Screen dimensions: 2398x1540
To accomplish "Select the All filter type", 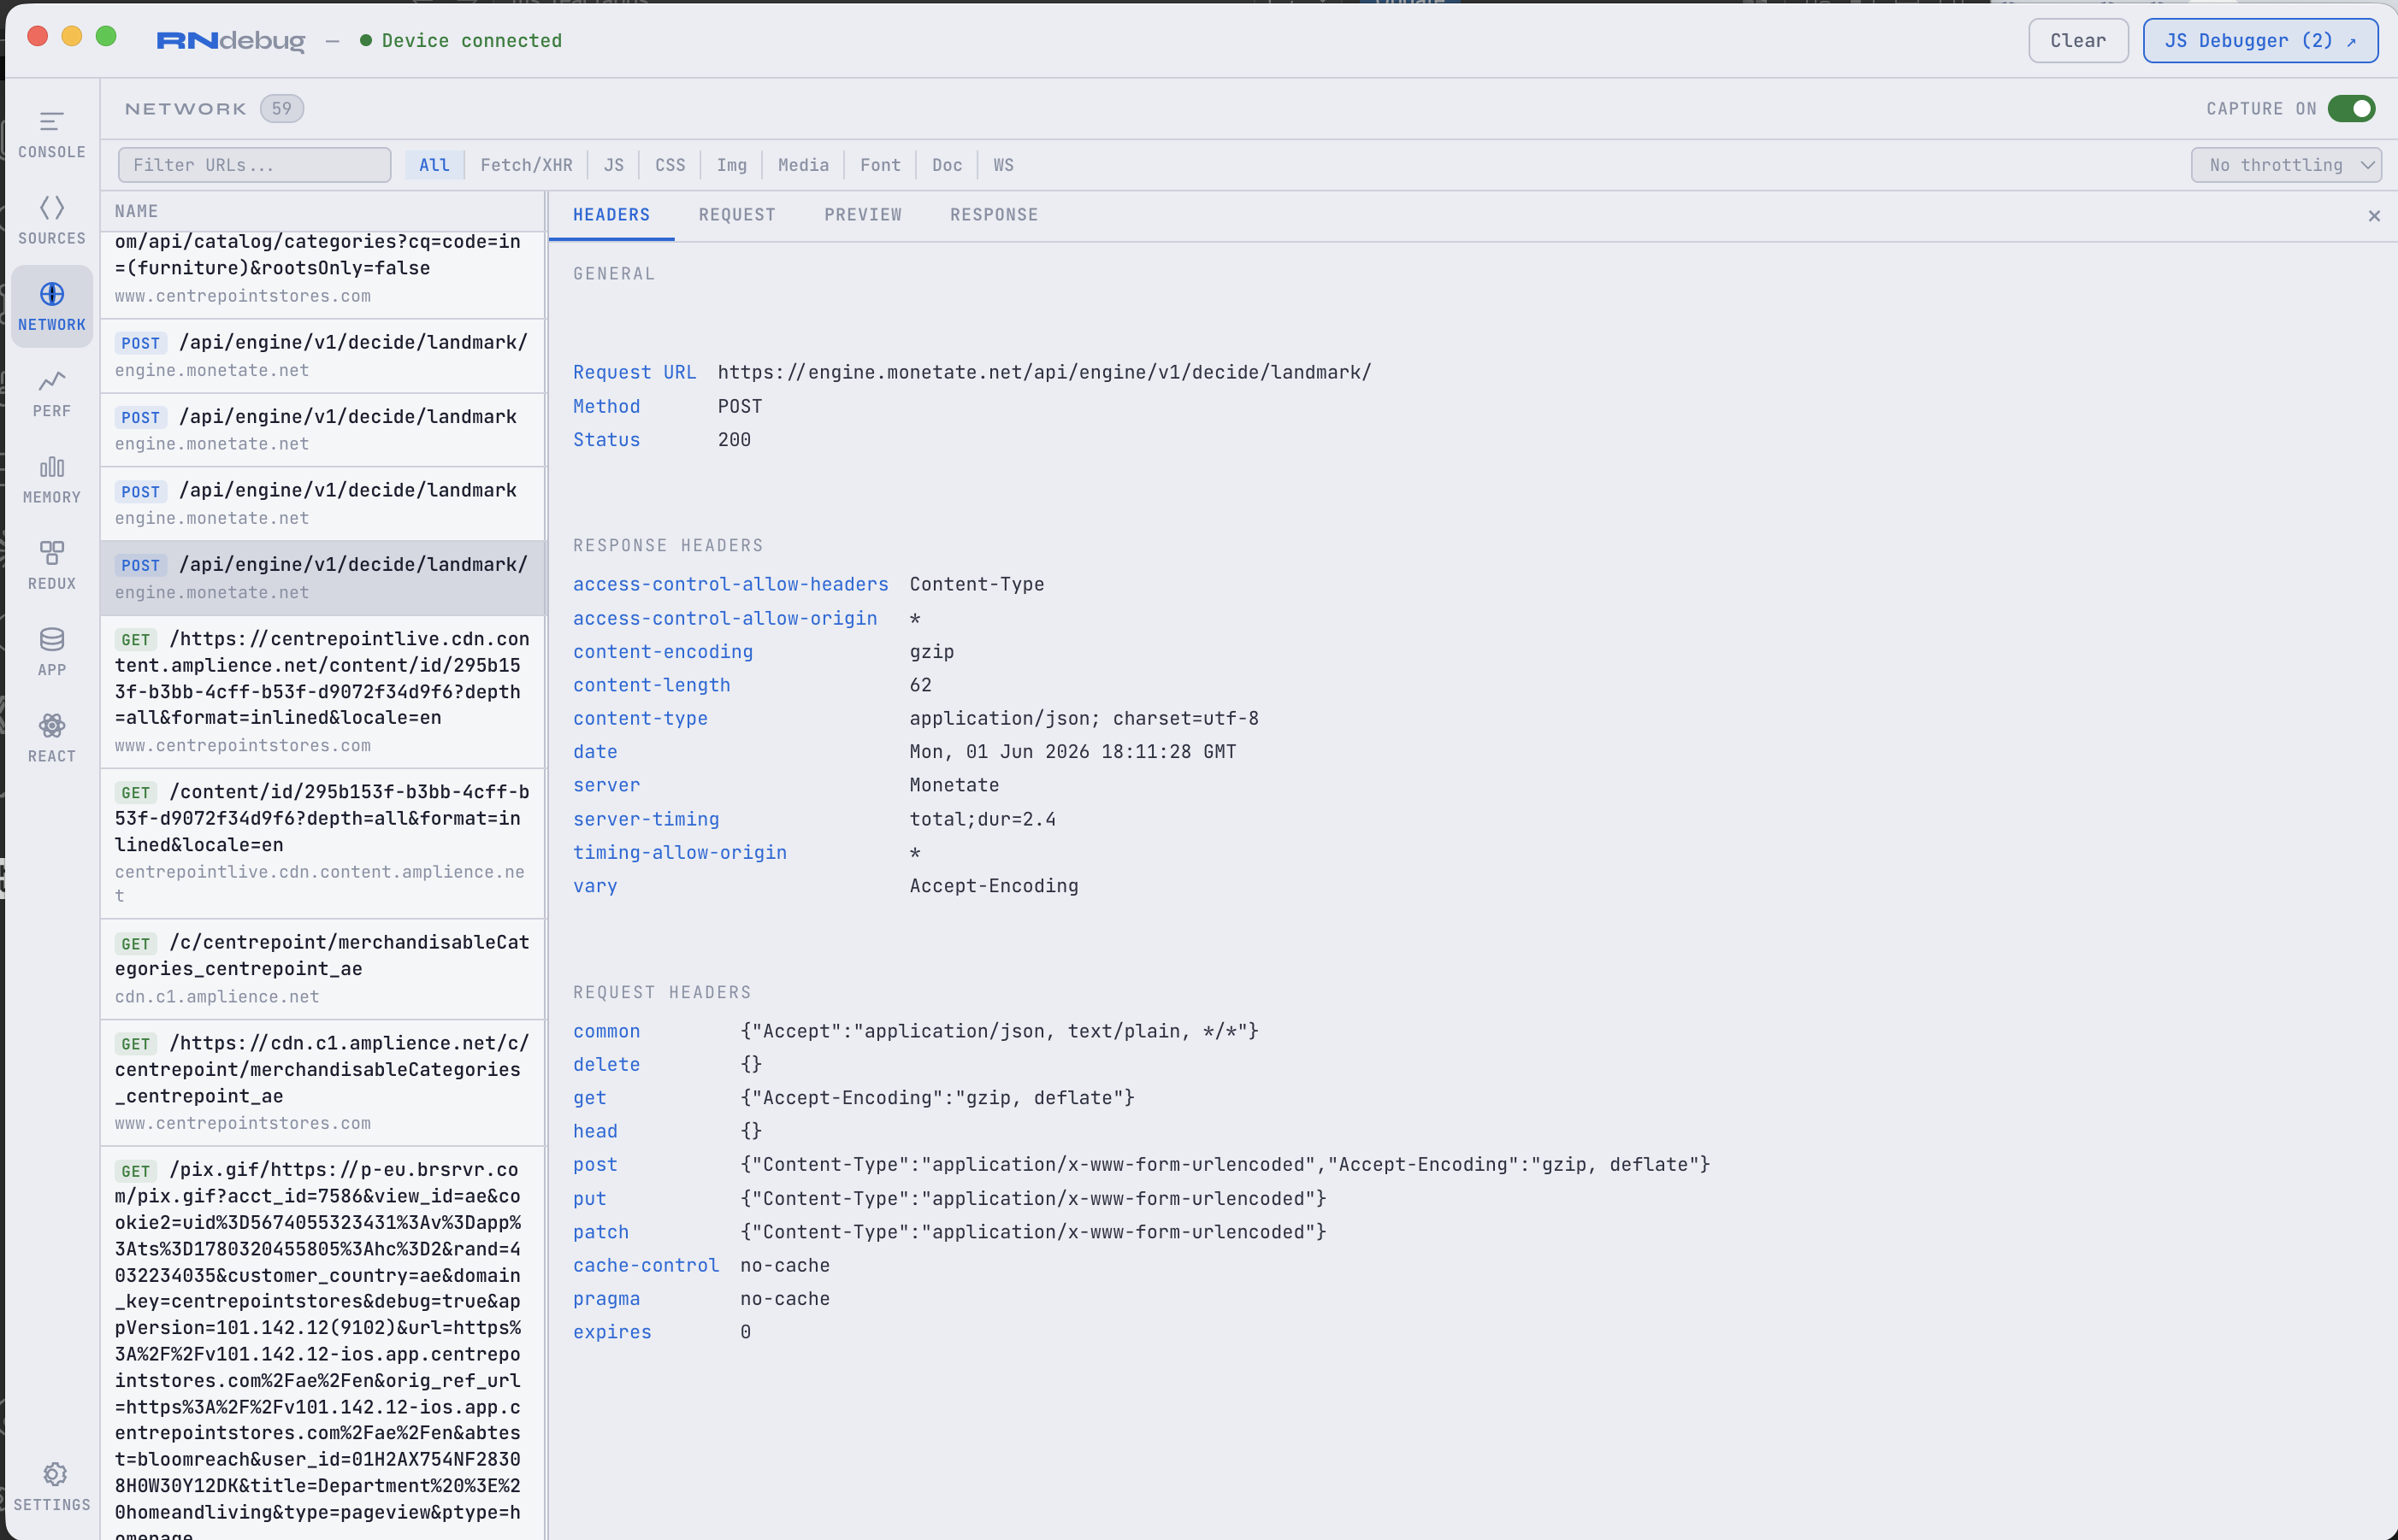I will click(434, 165).
